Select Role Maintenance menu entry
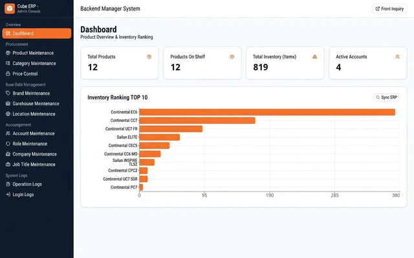This screenshot has height=258, width=414. tap(37, 144)
